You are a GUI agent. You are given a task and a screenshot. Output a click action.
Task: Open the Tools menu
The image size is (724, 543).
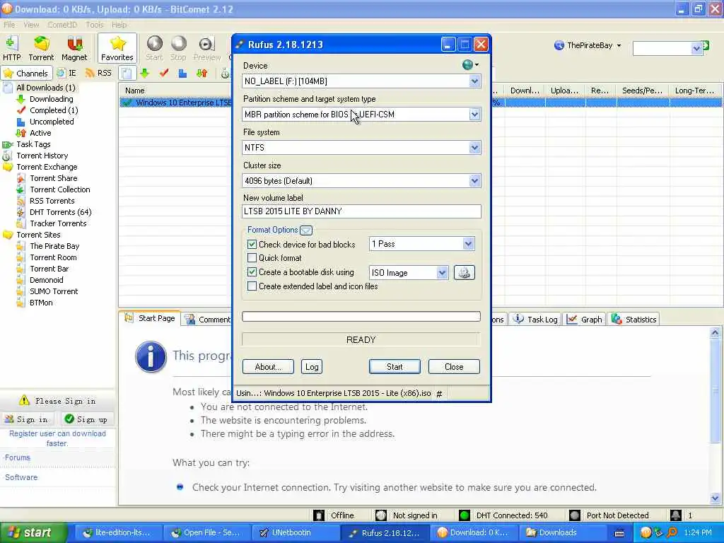click(x=95, y=25)
